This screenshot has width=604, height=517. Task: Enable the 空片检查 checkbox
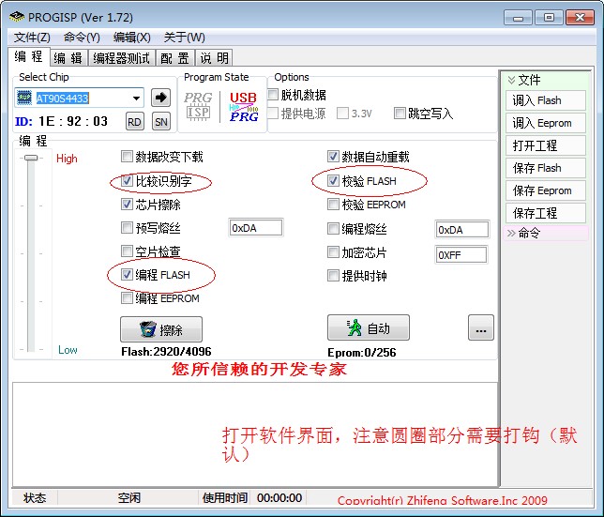coord(127,251)
